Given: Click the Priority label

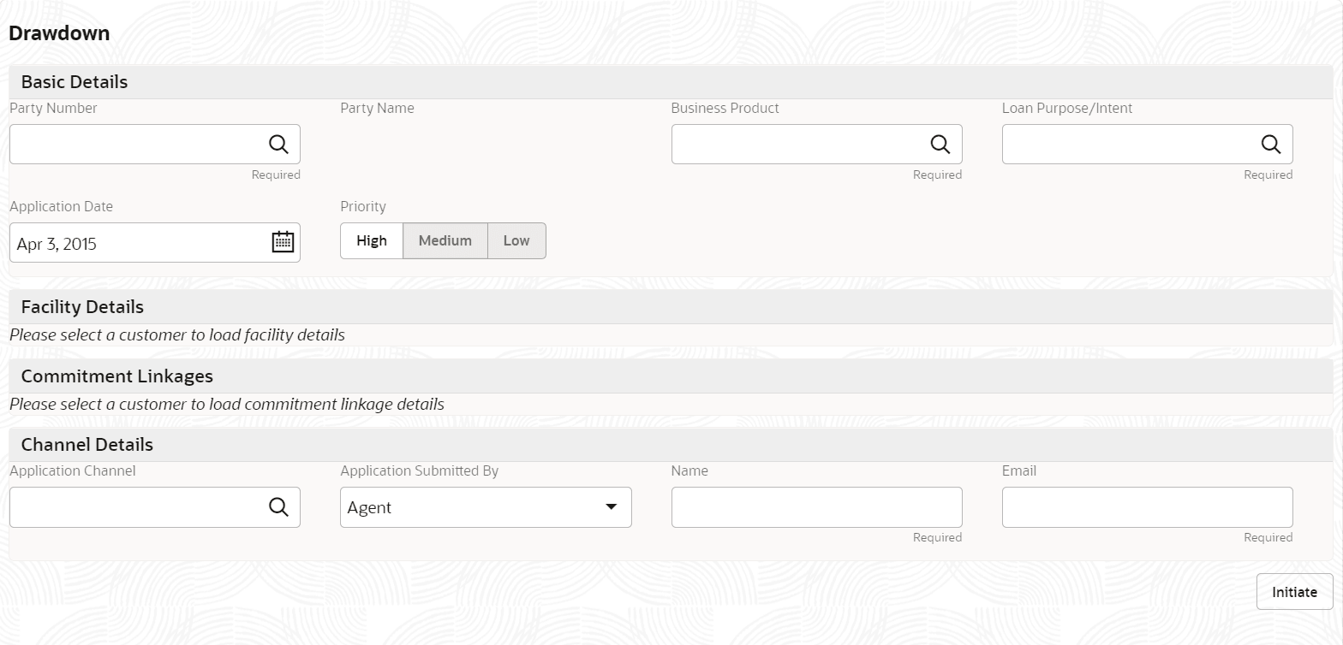Looking at the screenshot, I should pyautogui.click(x=363, y=207).
